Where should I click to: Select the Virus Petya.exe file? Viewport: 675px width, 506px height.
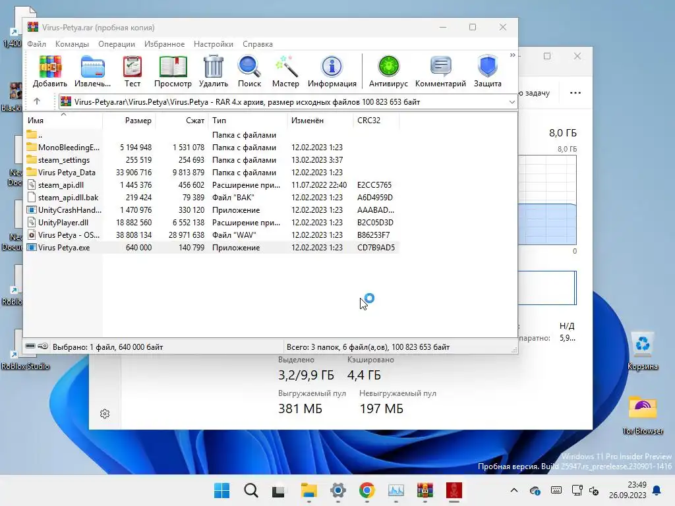[211, 248]
